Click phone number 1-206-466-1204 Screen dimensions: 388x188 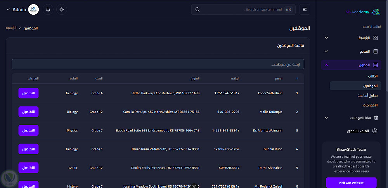click(227, 149)
